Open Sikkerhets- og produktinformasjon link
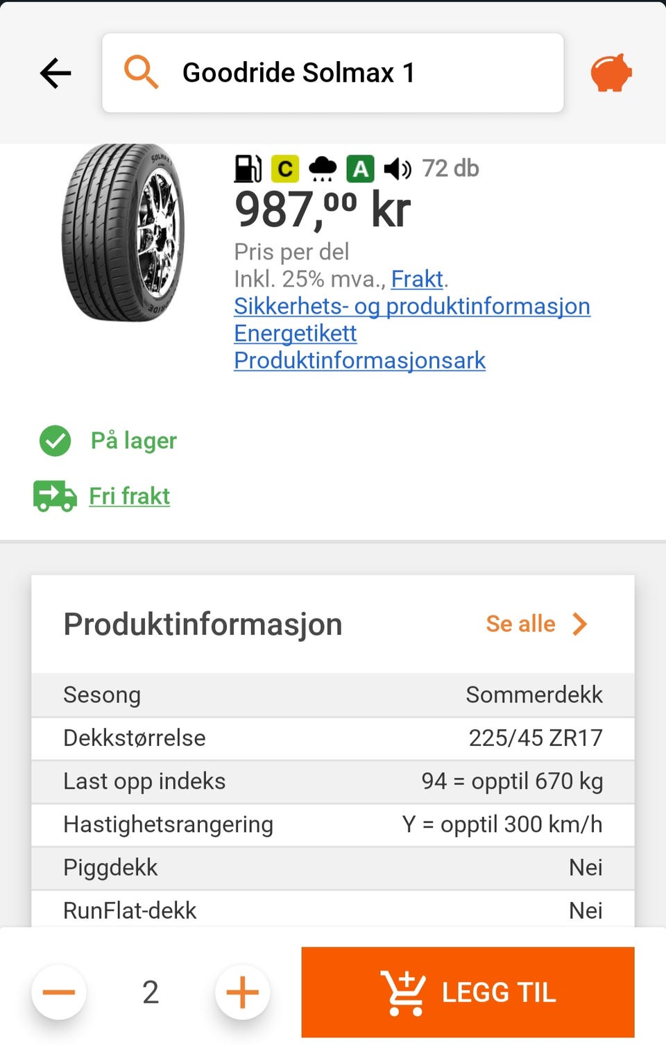666x1045 pixels. 412,306
